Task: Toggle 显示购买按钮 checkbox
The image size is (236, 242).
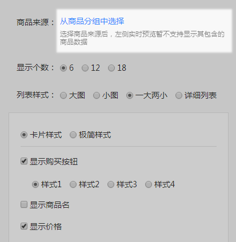Action: (24, 161)
